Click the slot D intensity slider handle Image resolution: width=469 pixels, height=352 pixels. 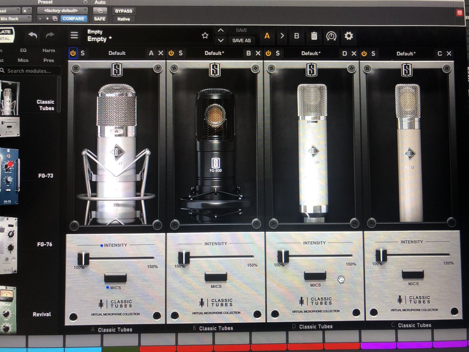[283, 256]
